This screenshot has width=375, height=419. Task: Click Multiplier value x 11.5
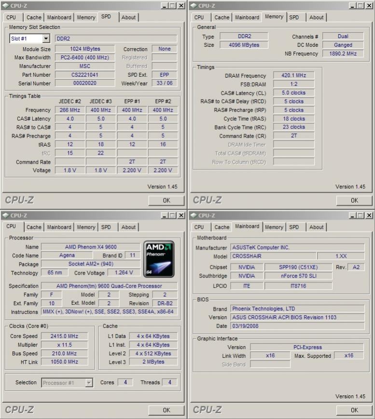click(x=64, y=345)
